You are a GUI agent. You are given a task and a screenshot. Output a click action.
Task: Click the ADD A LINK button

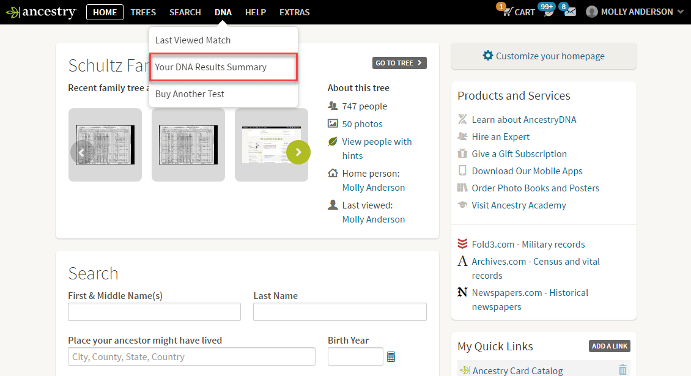pos(610,346)
